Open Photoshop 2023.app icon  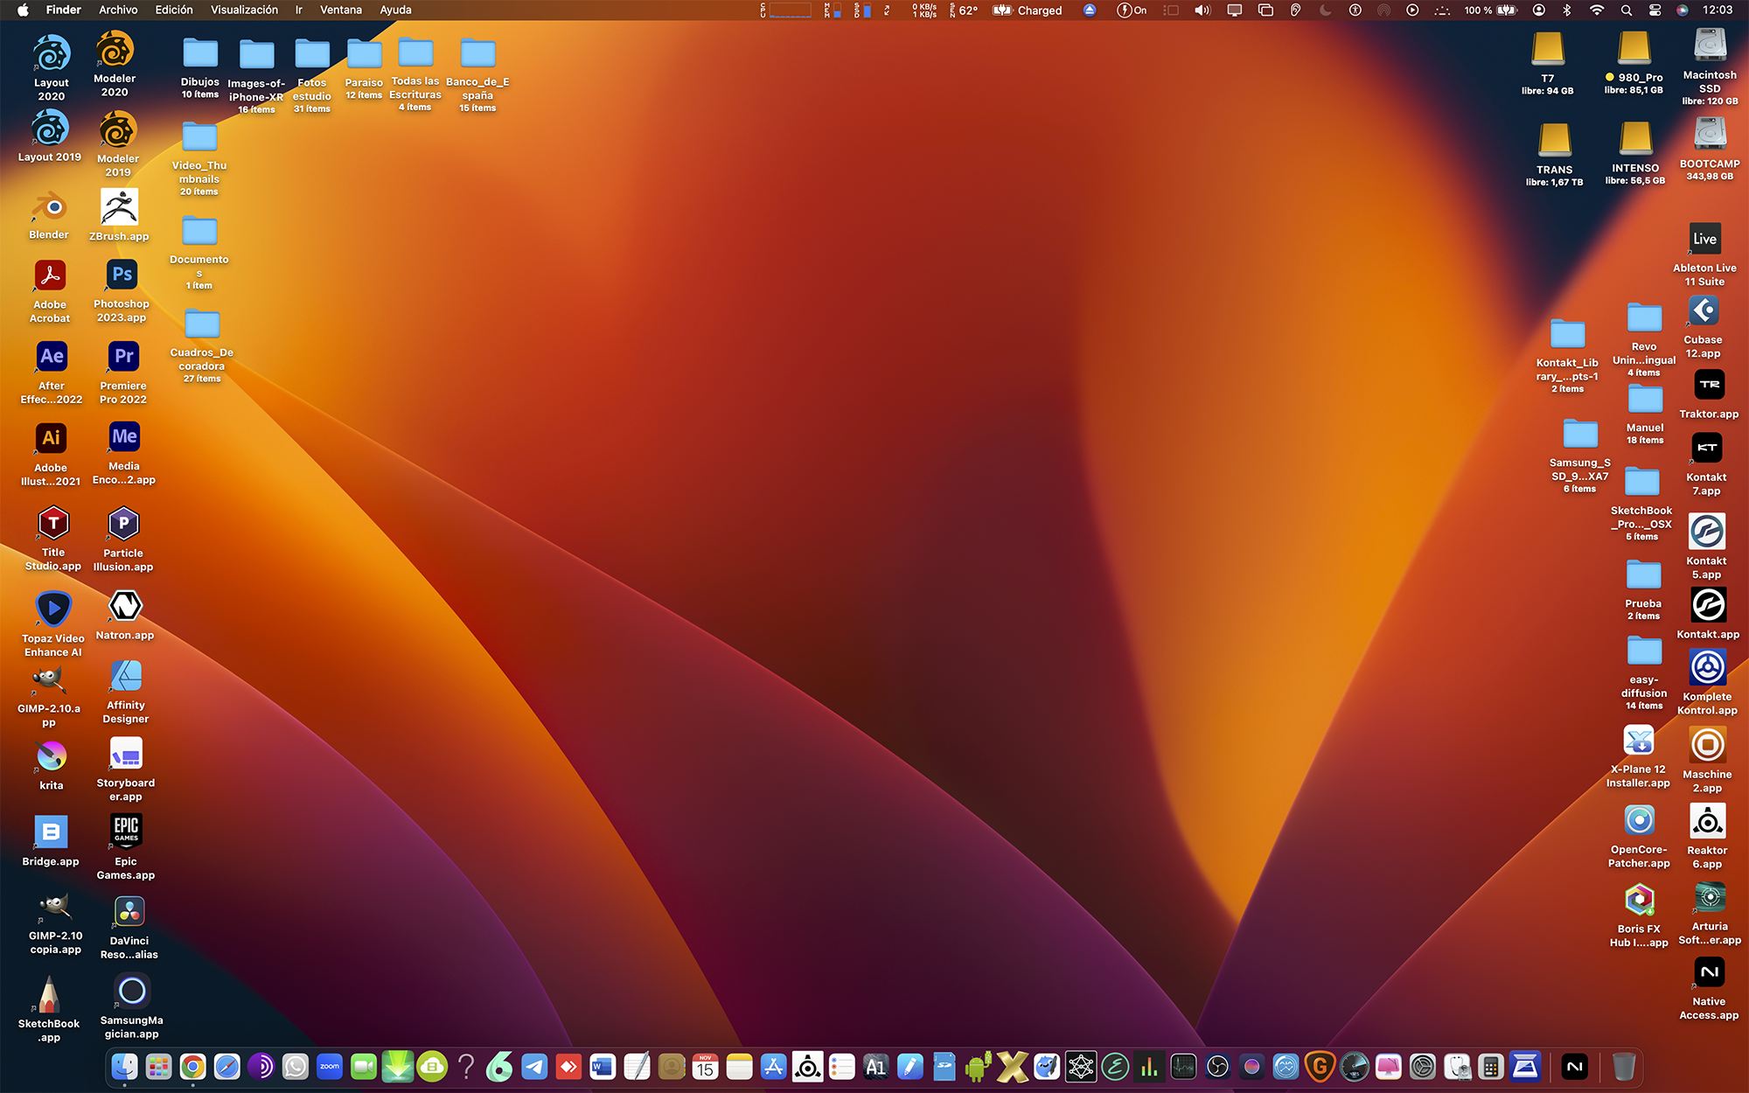point(122,275)
